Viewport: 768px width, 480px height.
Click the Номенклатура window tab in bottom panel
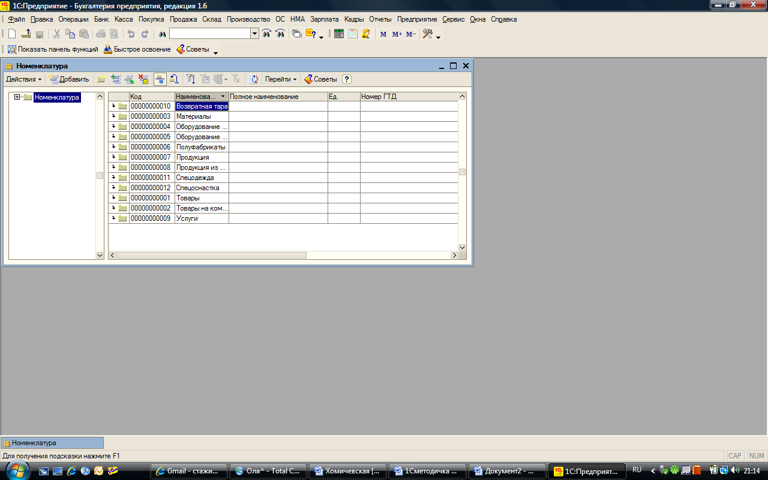point(52,443)
